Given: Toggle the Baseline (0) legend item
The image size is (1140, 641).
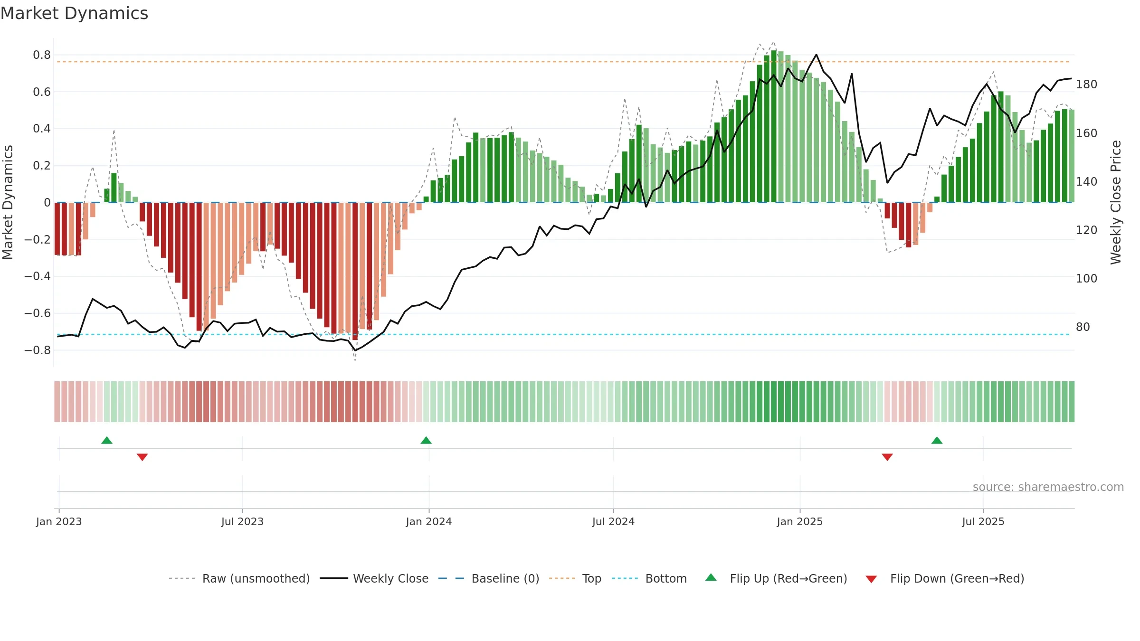Looking at the screenshot, I should [x=488, y=578].
